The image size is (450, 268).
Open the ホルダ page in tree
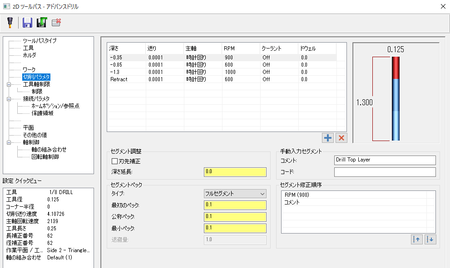coord(30,55)
